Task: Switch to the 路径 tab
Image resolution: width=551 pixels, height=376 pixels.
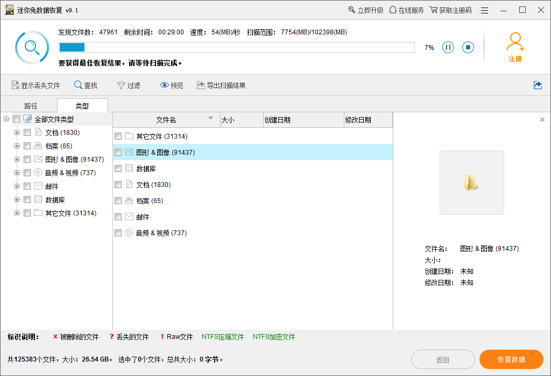Action: click(x=31, y=106)
